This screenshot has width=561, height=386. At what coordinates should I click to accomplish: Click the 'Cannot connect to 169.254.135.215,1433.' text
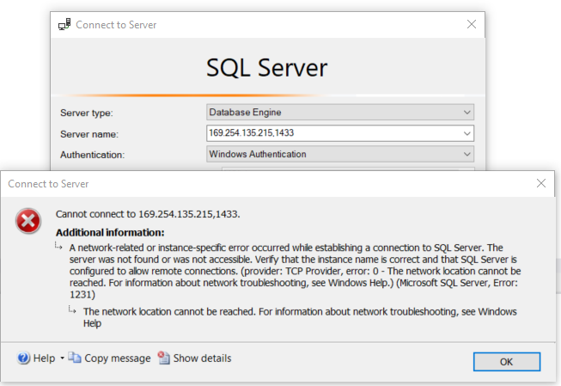148,214
